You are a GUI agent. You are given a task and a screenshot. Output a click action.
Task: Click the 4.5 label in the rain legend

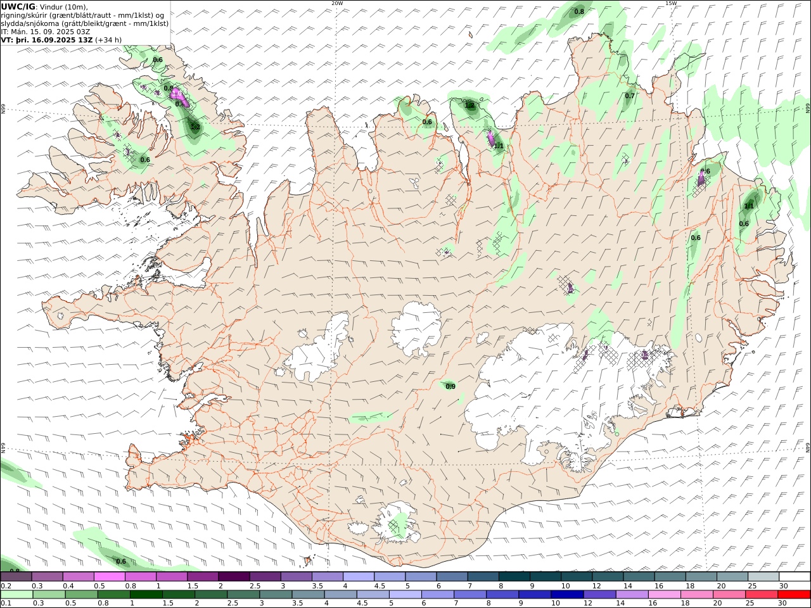tap(362, 604)
